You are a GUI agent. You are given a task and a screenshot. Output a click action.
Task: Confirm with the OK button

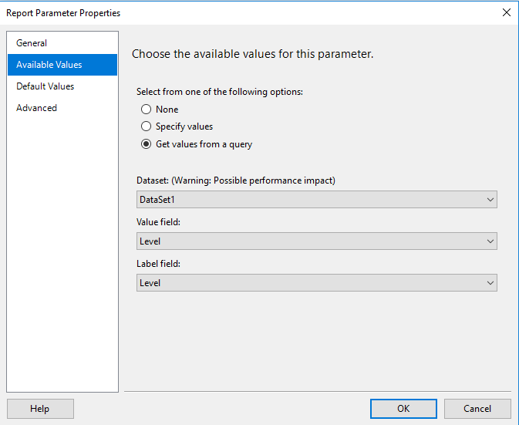pos(403,409)
